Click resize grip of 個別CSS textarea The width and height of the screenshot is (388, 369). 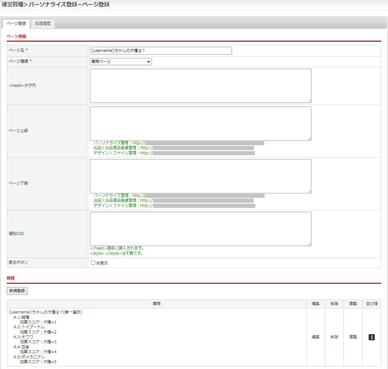tap(309, 244)
